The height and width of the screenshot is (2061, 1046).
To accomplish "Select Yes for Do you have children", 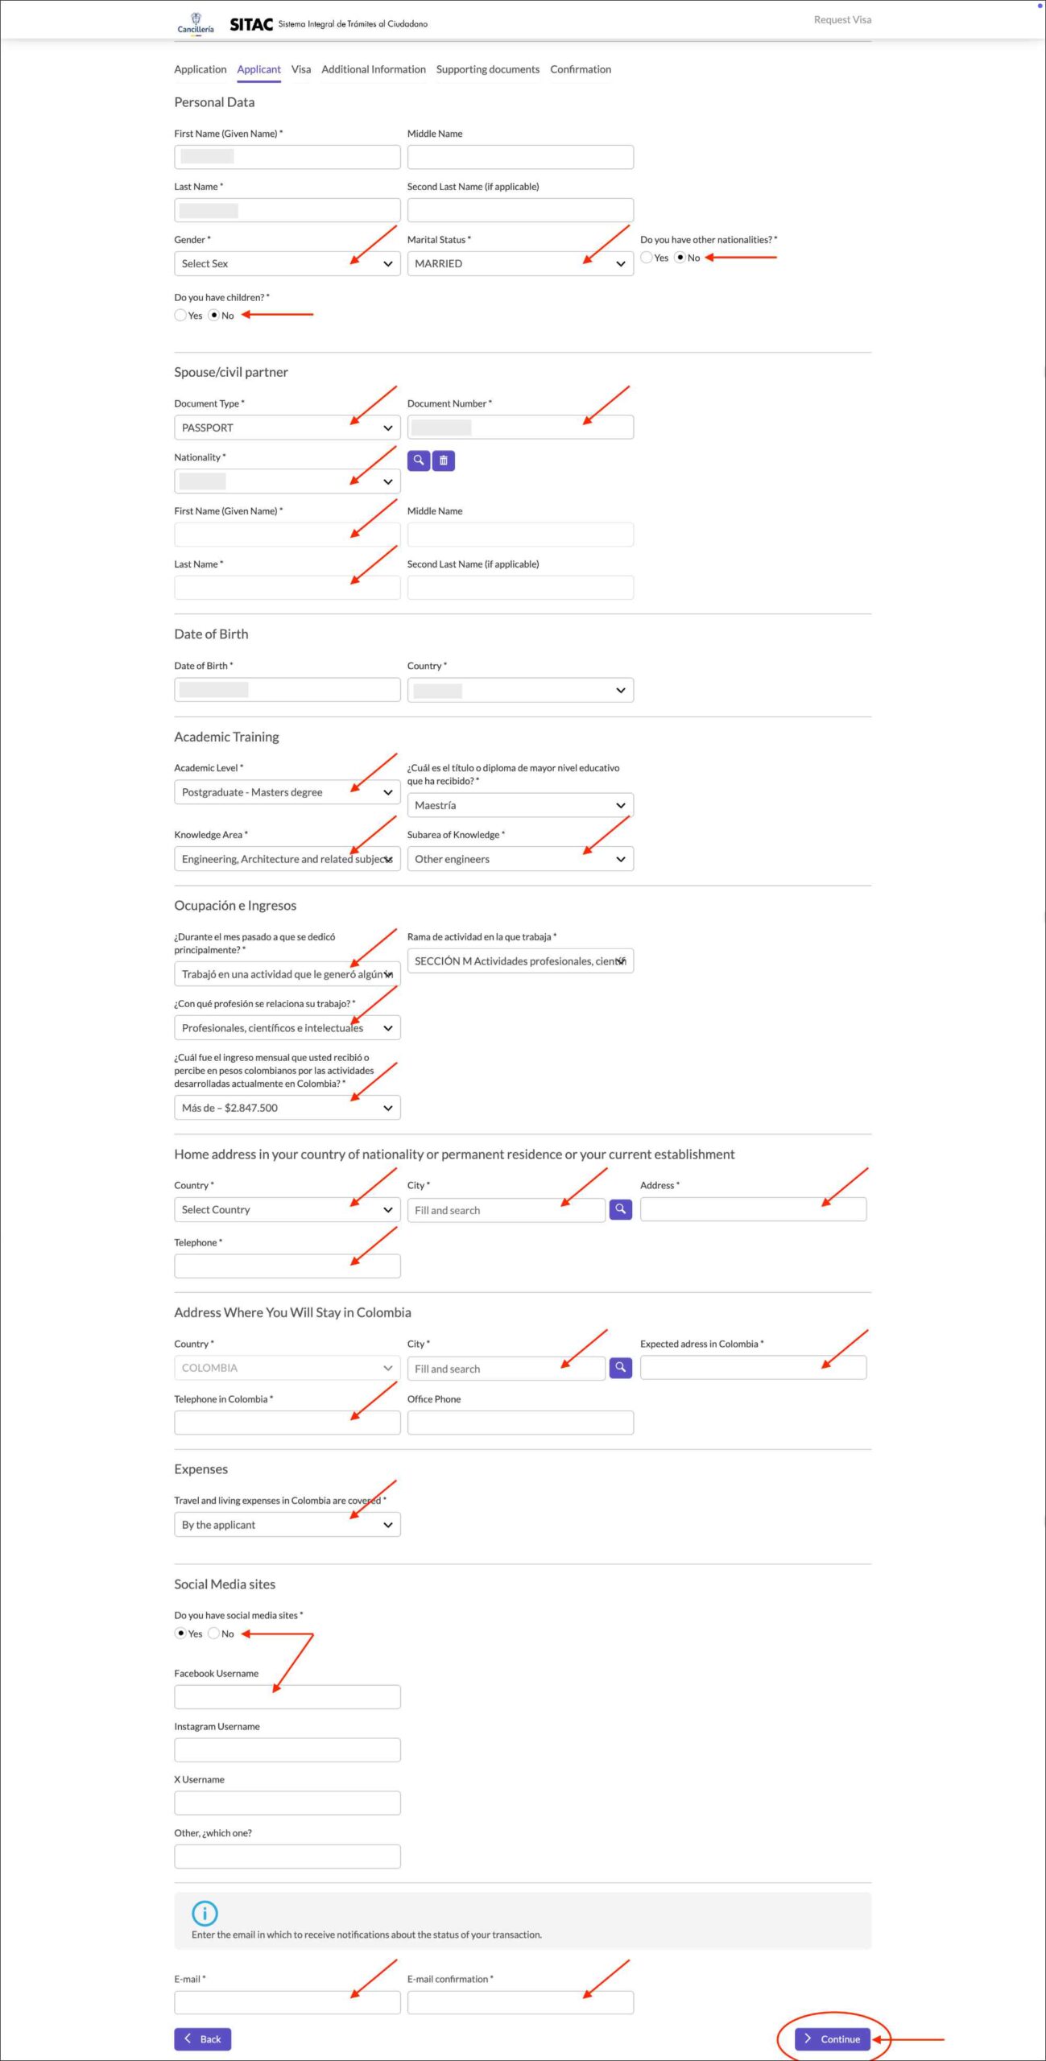I will [x=180, y=315].
